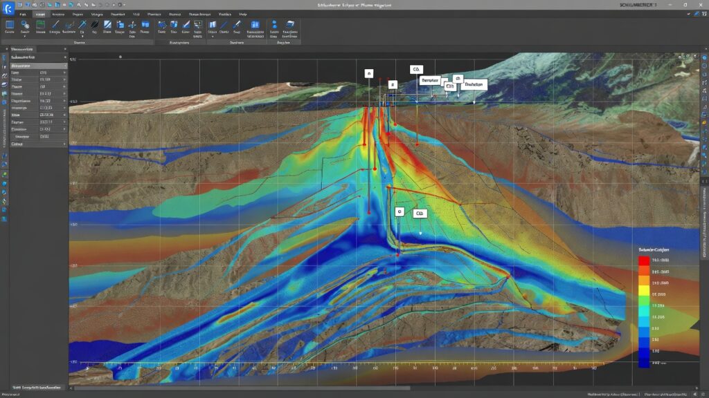
Task: Click the top-most CO. well label
Action: pyautogui.click(x=416, y=70)
